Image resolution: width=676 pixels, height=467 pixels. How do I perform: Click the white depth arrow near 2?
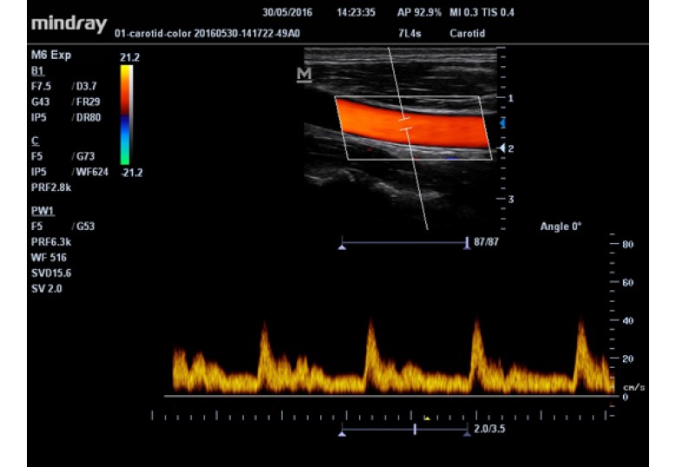click(502, 148)
